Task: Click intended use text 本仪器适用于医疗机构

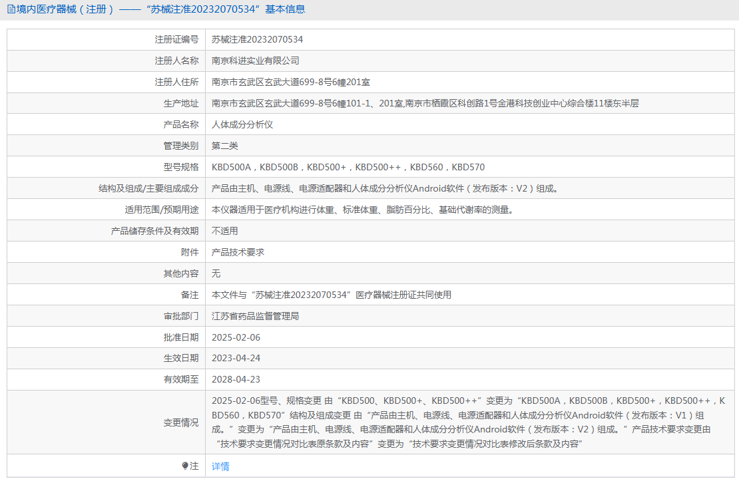Action: [x=362, y=210]
